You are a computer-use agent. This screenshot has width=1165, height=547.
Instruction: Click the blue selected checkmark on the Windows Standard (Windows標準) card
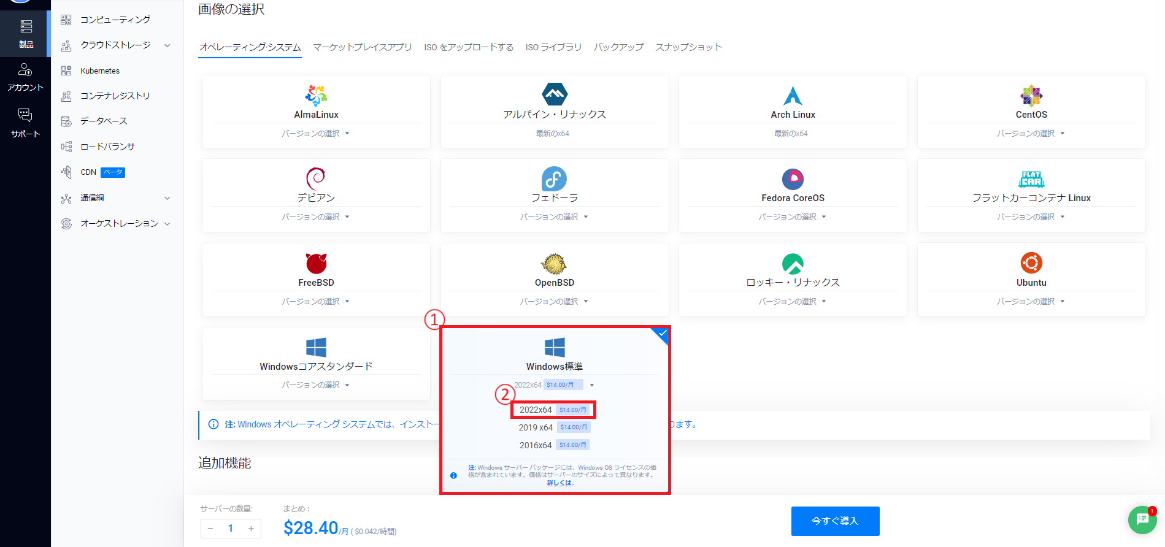click(x=663, y=333)
